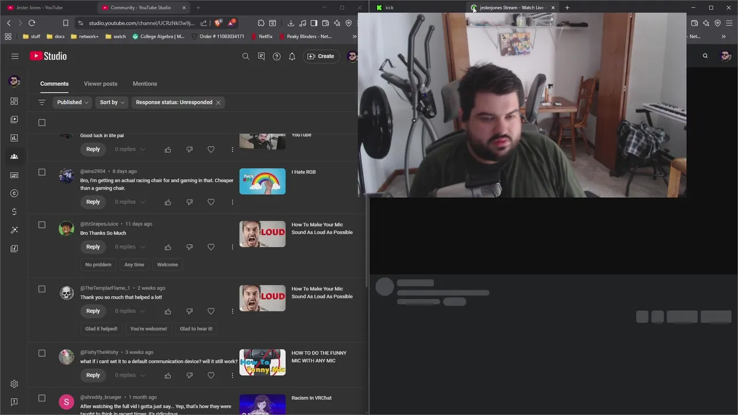Heart the comment by @ains2904
Viewport: 738px width, 415px height.
(x=211, y=202)
